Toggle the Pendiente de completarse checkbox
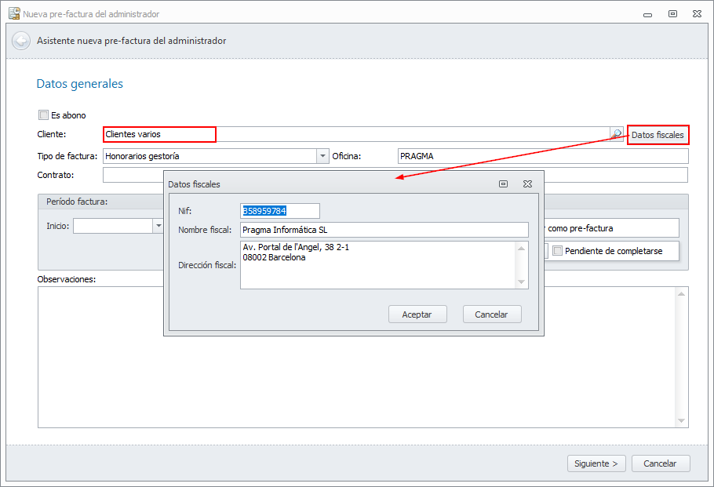The height and width of the screenshot is (487, 714). 557,251
